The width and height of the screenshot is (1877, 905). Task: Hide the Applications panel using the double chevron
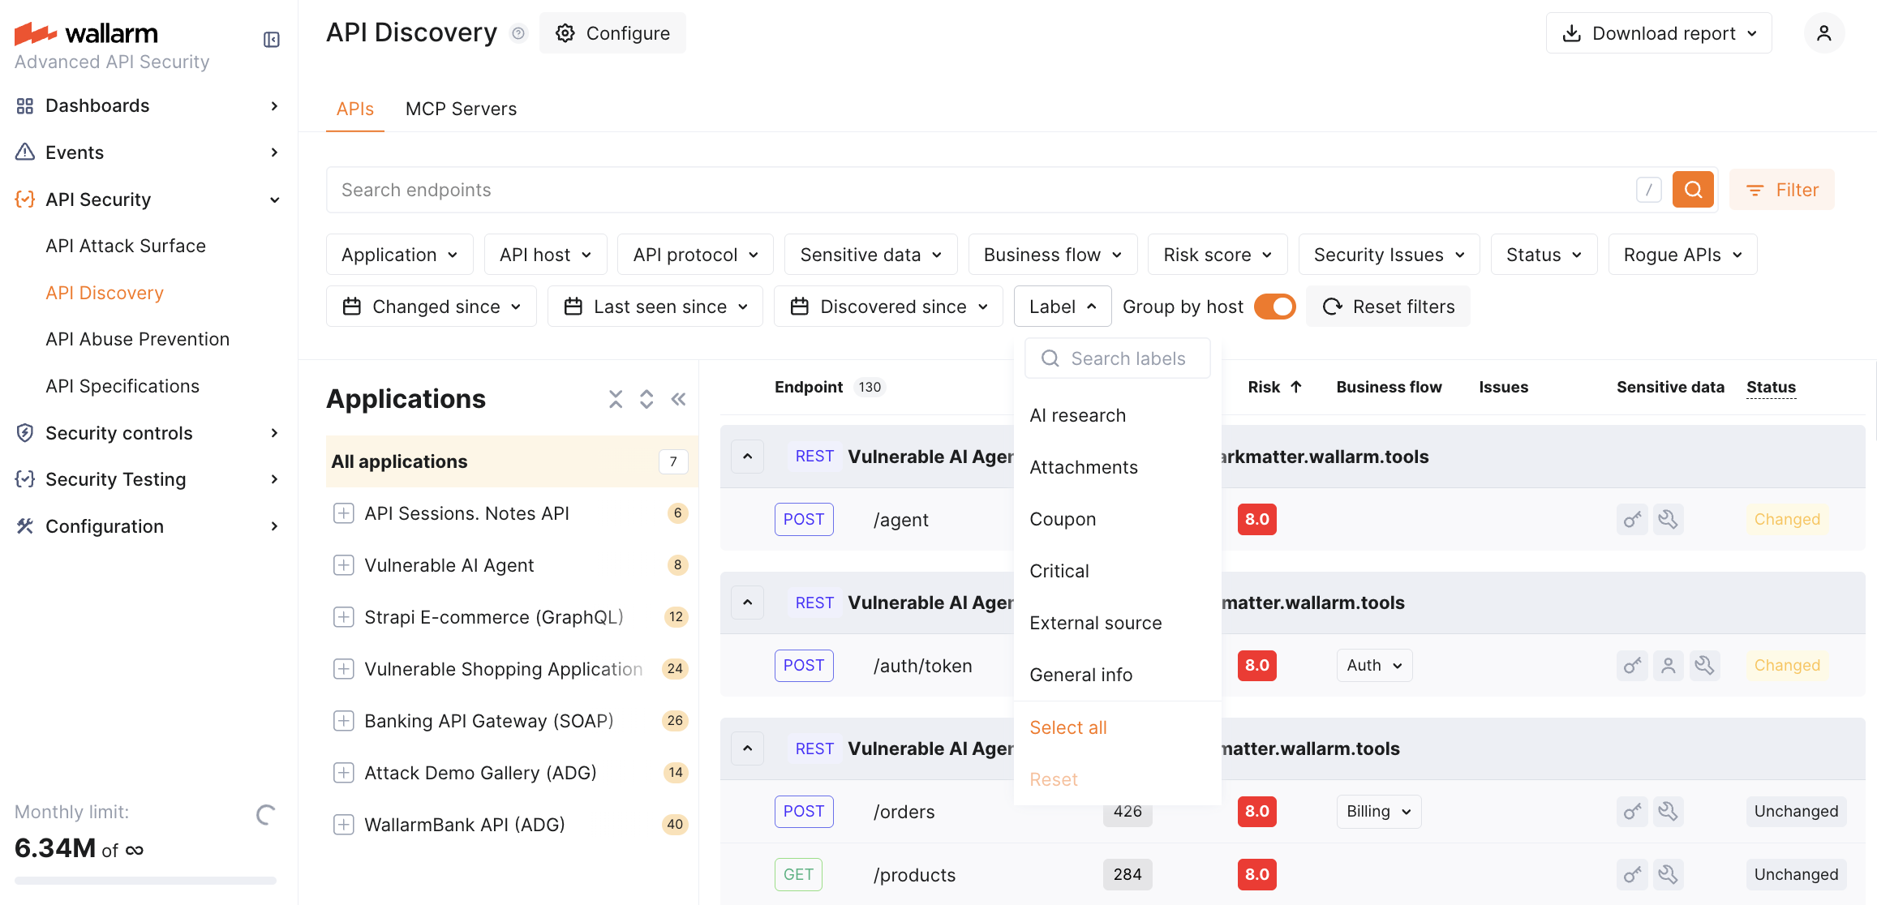click(678, 399)
